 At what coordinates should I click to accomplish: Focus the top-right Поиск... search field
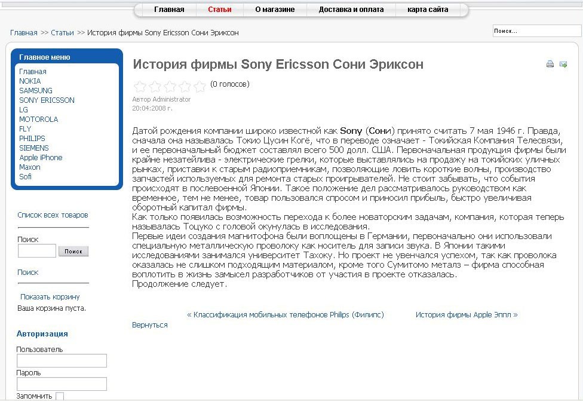[x=536, y=31]
